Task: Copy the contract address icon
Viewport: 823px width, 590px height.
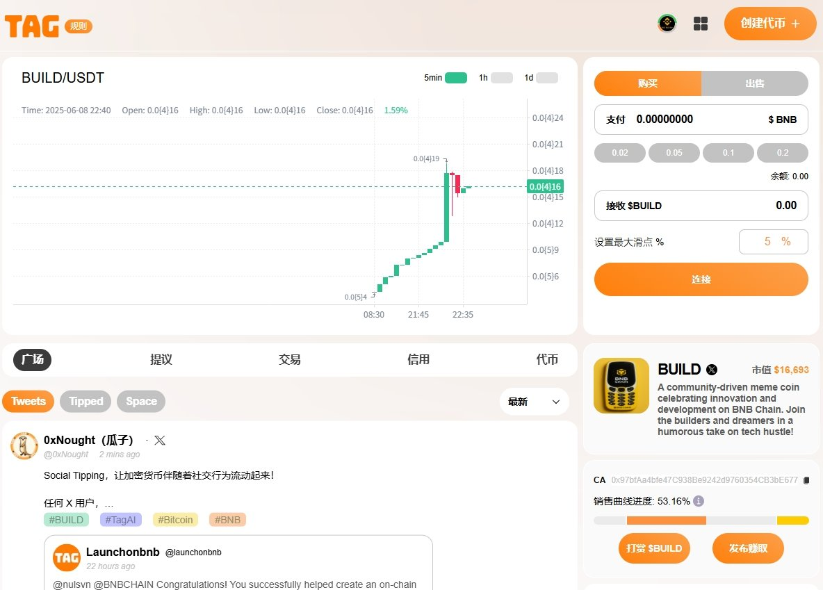Action: pos(807,480)
